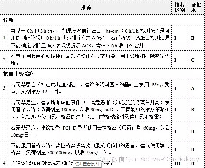Select the 推荐级别 column header
205x168 pixels.
175,7
